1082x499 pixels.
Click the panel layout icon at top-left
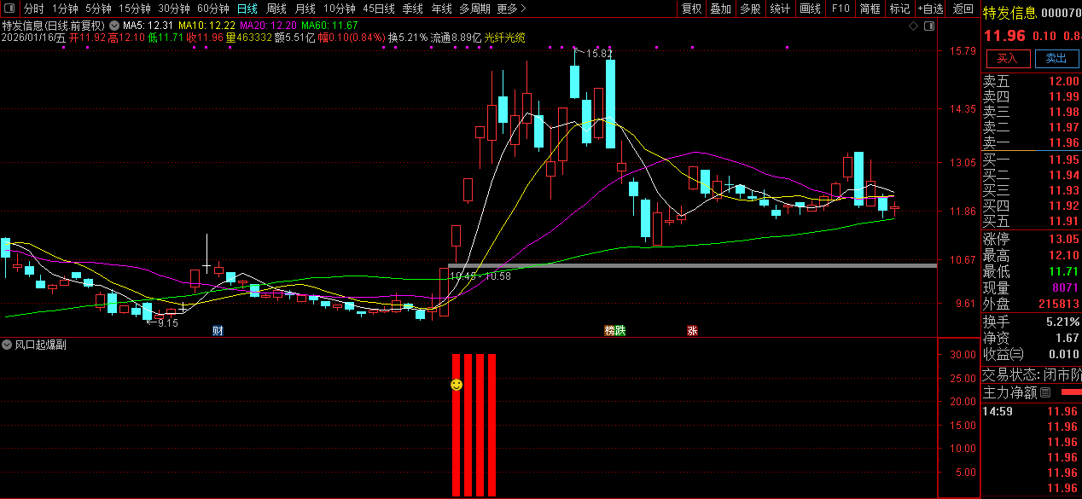pyautogui.click(x=10, y=9)
